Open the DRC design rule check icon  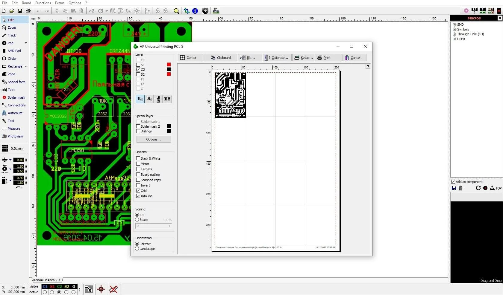(491, 11)
